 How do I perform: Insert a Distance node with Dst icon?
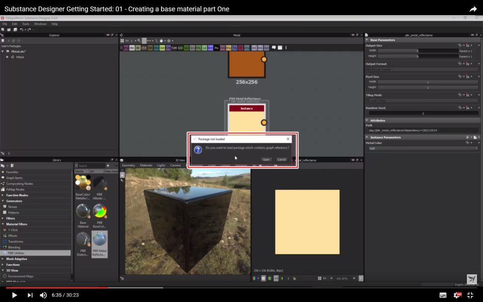162,48
